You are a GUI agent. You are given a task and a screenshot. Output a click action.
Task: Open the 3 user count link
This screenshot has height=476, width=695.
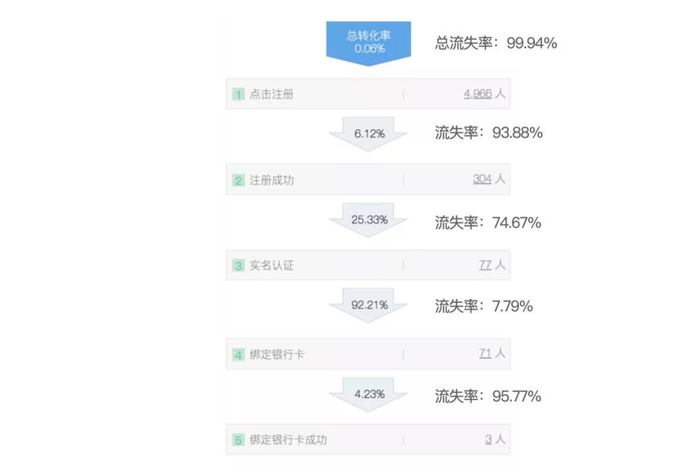[x=488, y=440]
